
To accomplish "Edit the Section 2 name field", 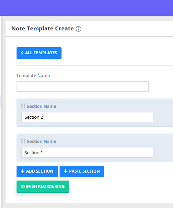I will (x=87, y=117).
